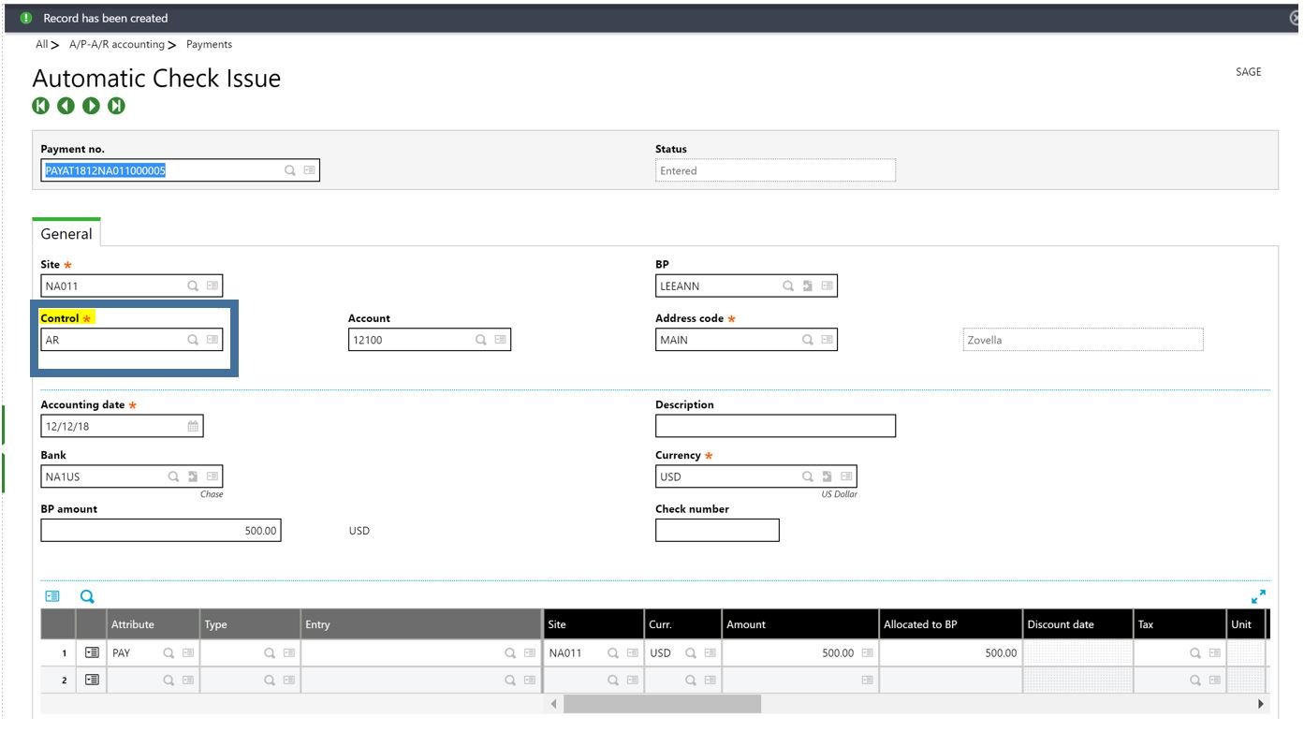Go to the first record navigation arrow
This screenshot has width=1304, height=732.
pyautogui.click(x=40, y=106)
